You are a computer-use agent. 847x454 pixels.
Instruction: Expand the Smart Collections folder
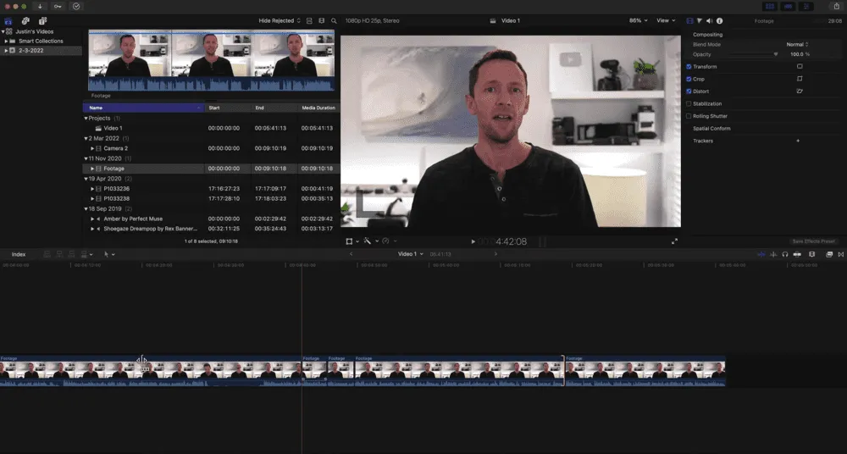click(x=6, y=41)
